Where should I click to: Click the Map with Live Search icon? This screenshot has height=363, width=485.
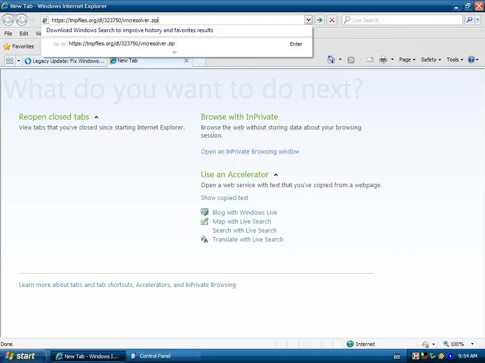click(205, 221)
